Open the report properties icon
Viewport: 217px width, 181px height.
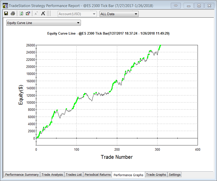(28, 14)
